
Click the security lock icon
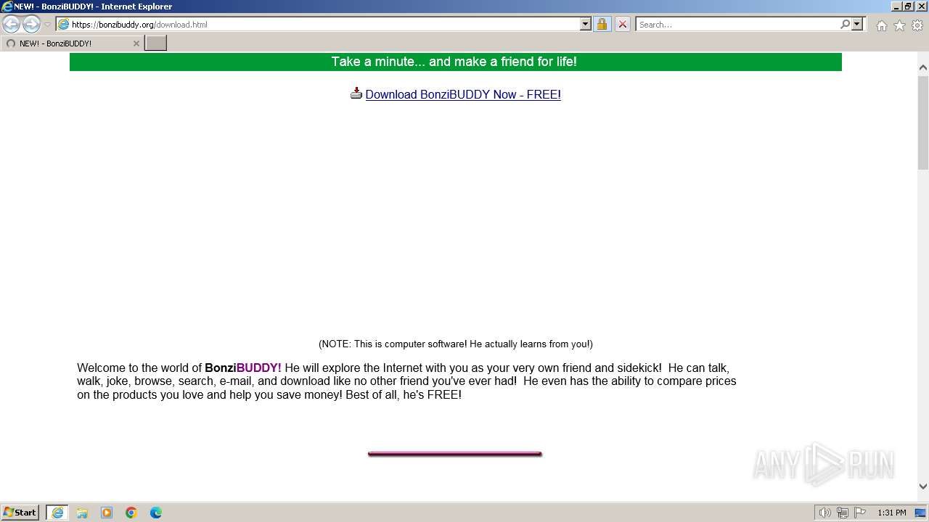pos(602,24)
